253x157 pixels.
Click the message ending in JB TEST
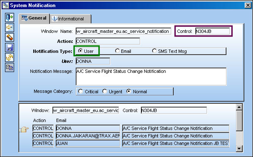(176, 143)
